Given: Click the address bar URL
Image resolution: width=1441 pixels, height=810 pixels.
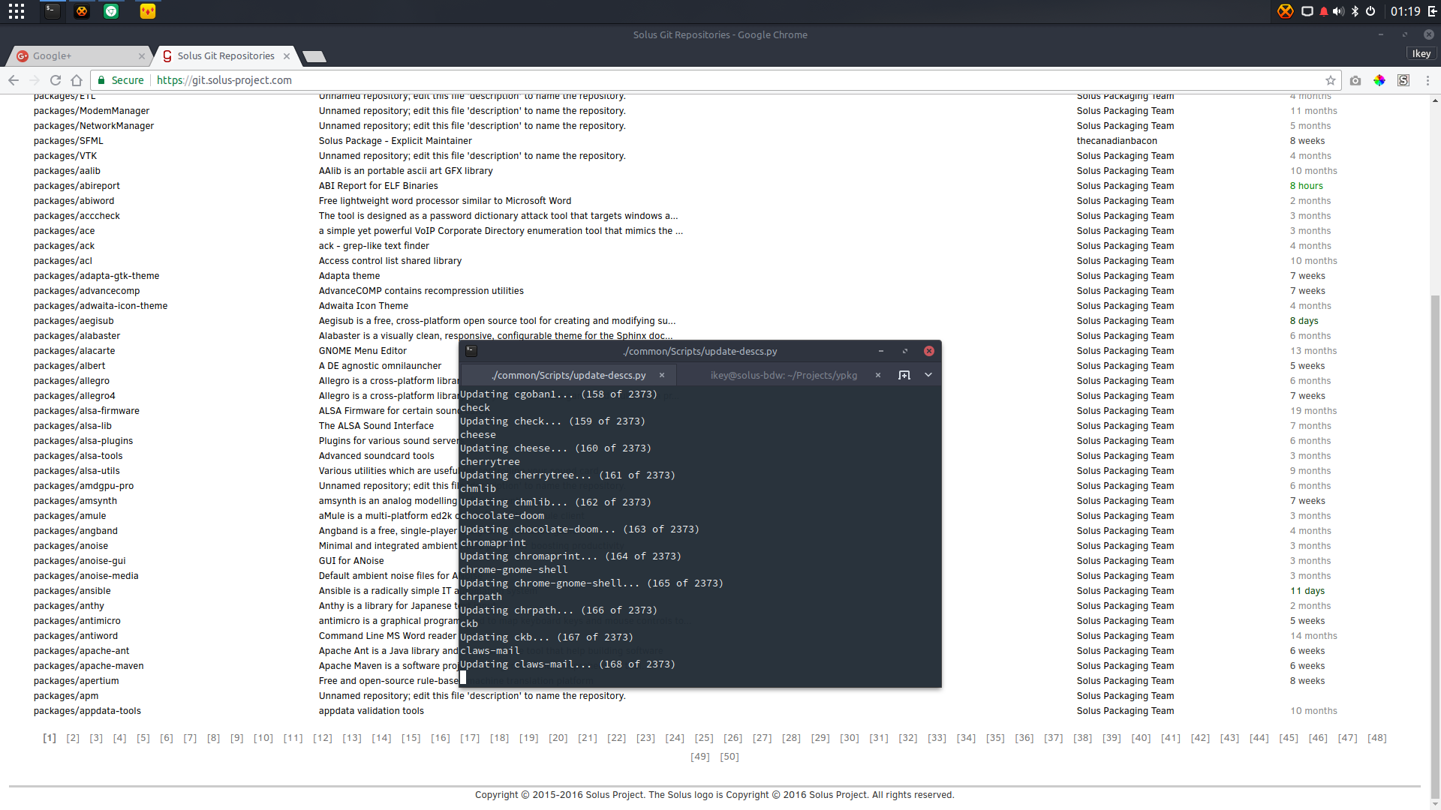Looking at the screenshot, I should (x=224, y=80).
